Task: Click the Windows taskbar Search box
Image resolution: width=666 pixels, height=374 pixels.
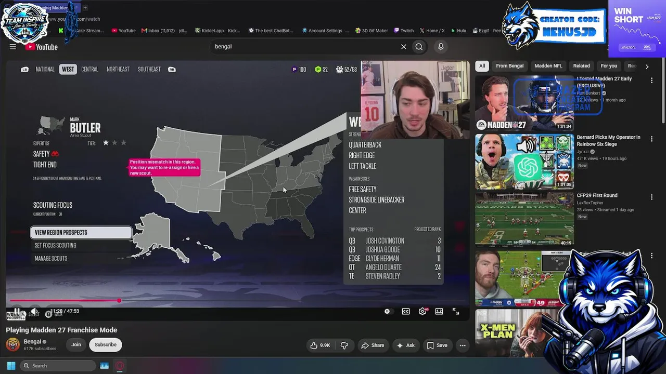Action: pyautogui.click(x=57, y=366)
